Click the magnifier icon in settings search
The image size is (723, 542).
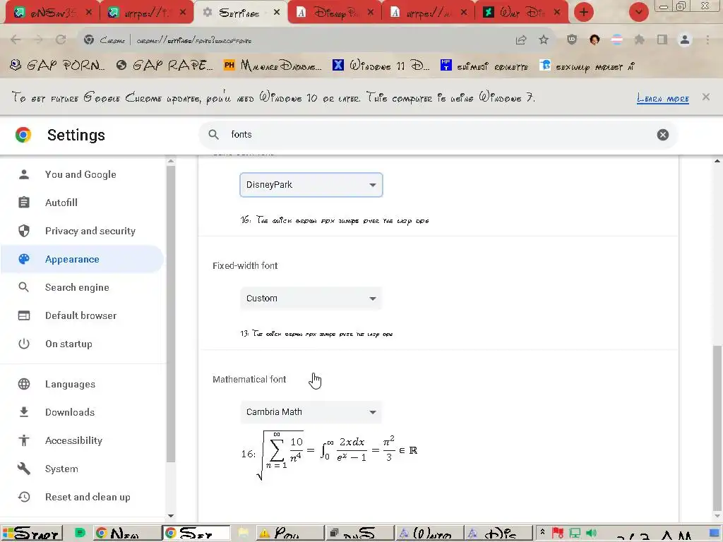[x=213, y=135]
